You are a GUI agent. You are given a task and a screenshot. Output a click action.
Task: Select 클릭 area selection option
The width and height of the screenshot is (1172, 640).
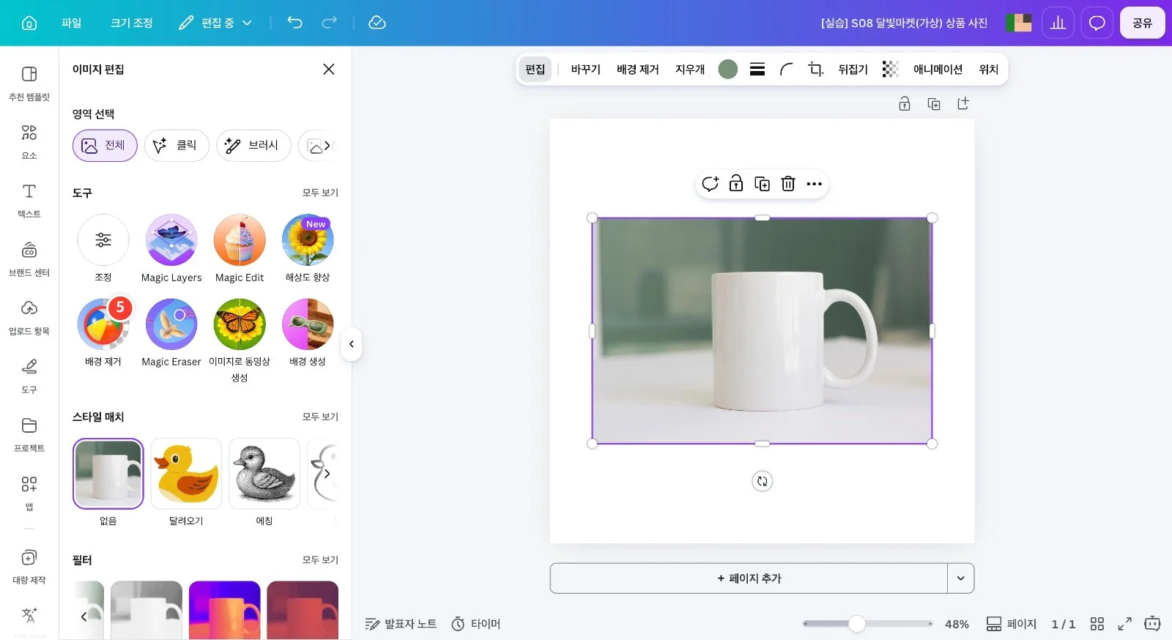[x=177, y=146]
